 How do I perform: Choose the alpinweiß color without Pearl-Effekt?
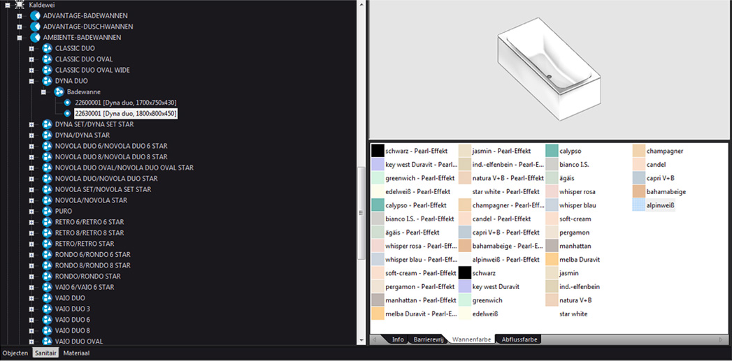click(654, 205)
